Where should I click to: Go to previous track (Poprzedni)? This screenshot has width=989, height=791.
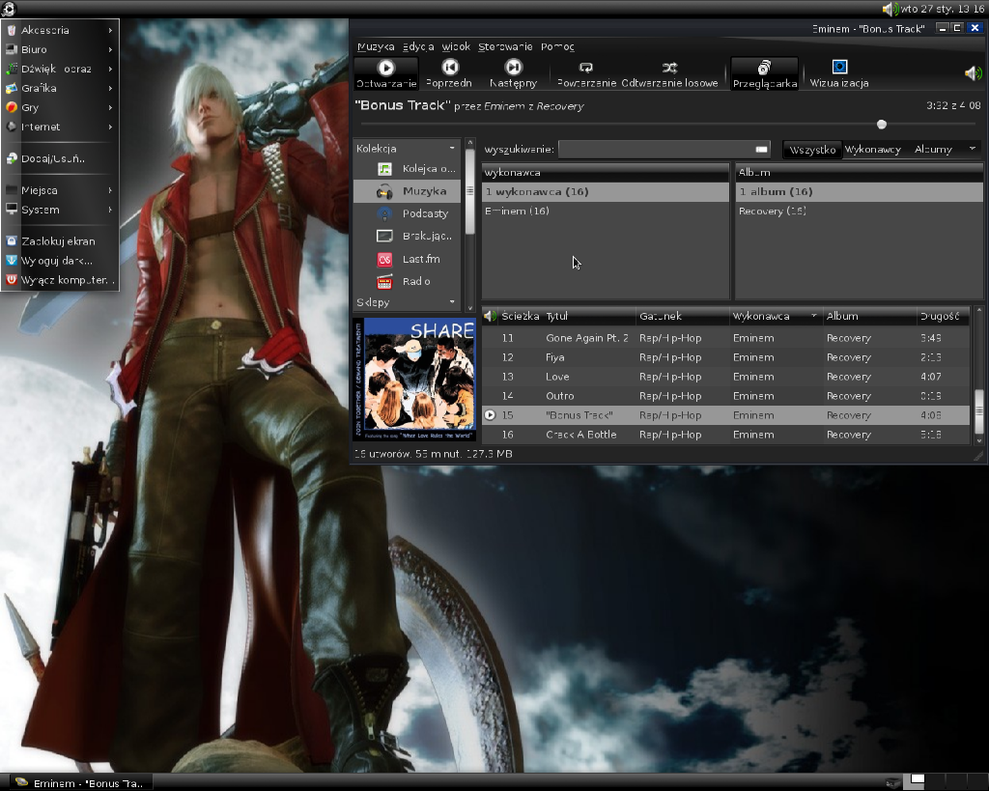coord(449,73)
